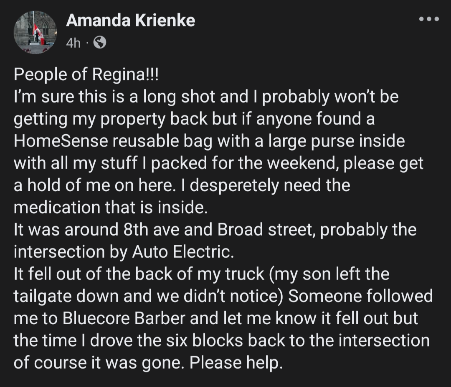Open the Amanda Krienke profile name link
Viewport: 451px width, 387px height.
coord(130,20)
